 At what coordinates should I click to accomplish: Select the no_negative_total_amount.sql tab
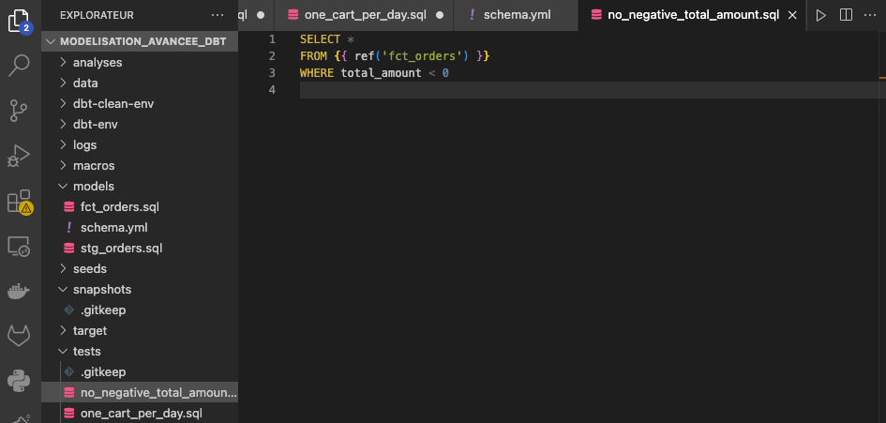coord(693,15)
